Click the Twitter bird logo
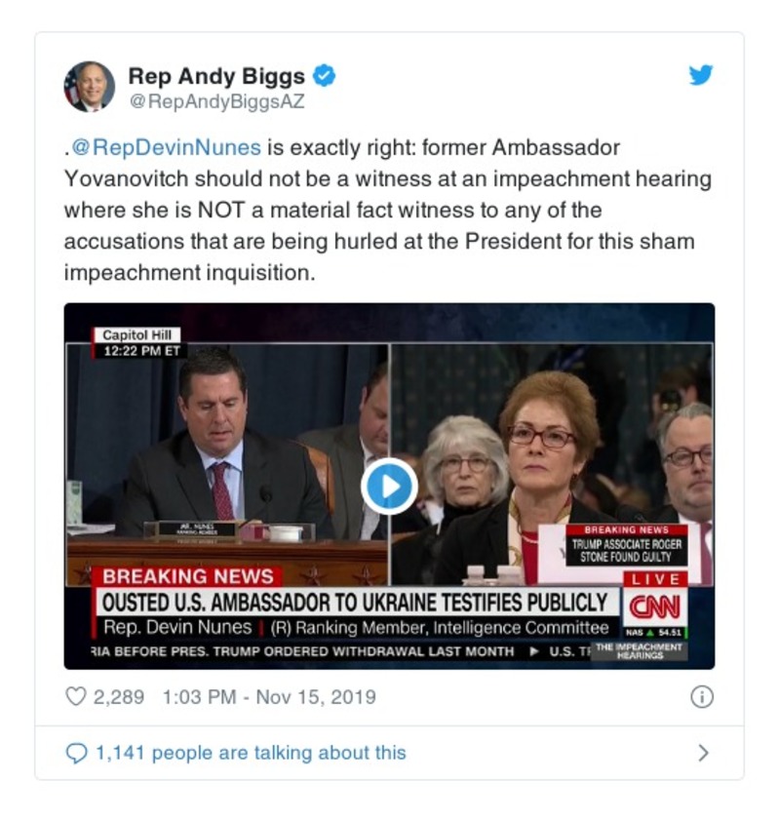 (x=701, y=75)
